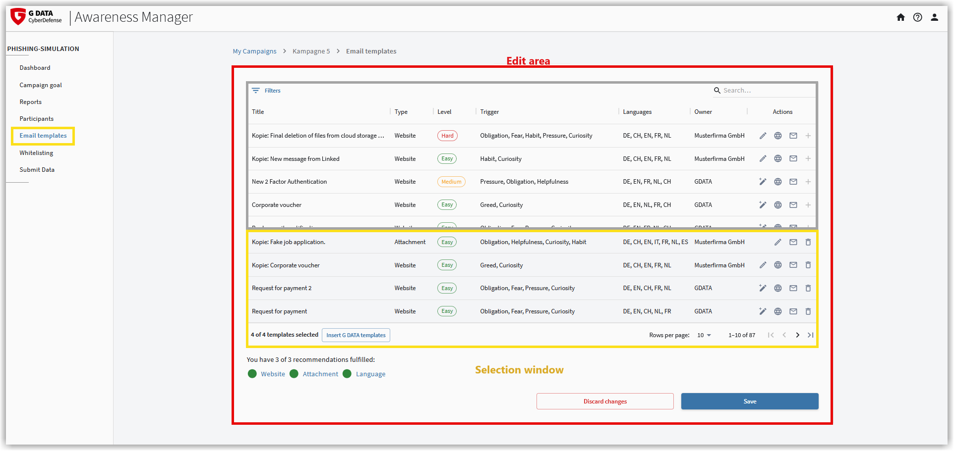Select Email templates in sidebar
The height and width of the screenshot is (451, 954).
43,136
